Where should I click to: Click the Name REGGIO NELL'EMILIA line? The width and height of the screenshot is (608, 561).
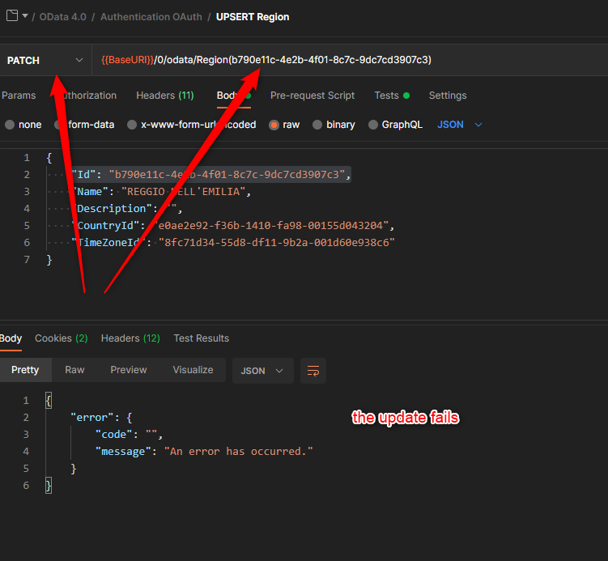(x=161, y=192)
